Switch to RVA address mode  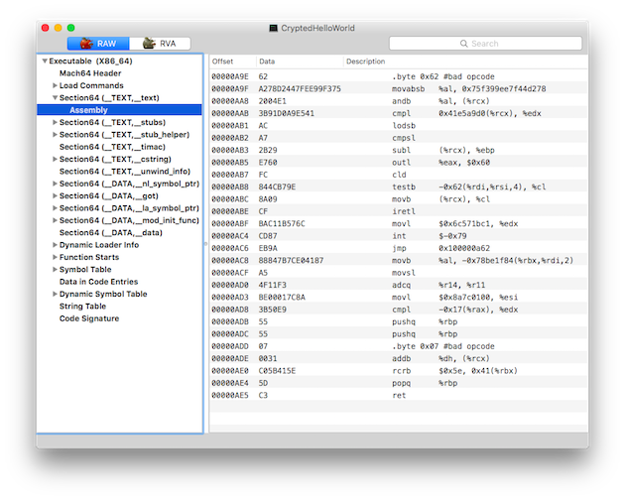[x=160, y=44]
